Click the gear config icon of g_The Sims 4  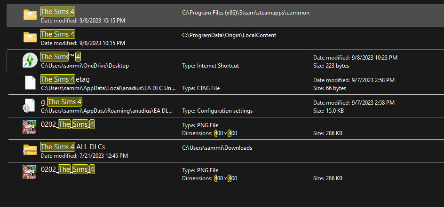[30, 106]
